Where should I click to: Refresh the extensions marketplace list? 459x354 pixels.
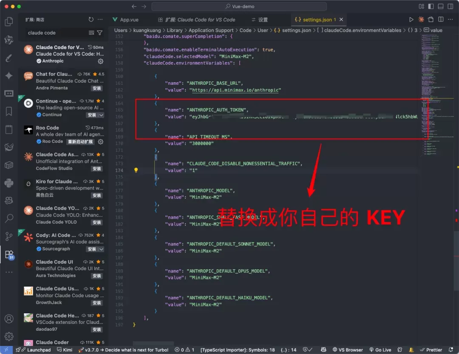pos(91,20)
